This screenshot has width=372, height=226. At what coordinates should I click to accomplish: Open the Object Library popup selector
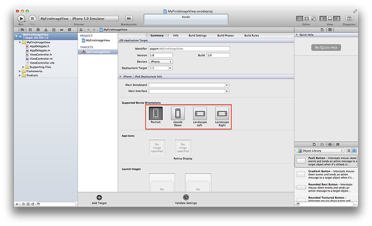click(320, 151)
